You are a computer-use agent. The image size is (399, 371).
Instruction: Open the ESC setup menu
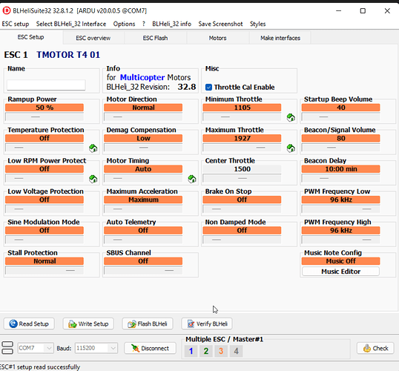coord(16,24)
